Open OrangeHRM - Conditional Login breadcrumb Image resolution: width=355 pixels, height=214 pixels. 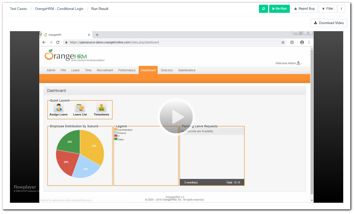[59, 9]
